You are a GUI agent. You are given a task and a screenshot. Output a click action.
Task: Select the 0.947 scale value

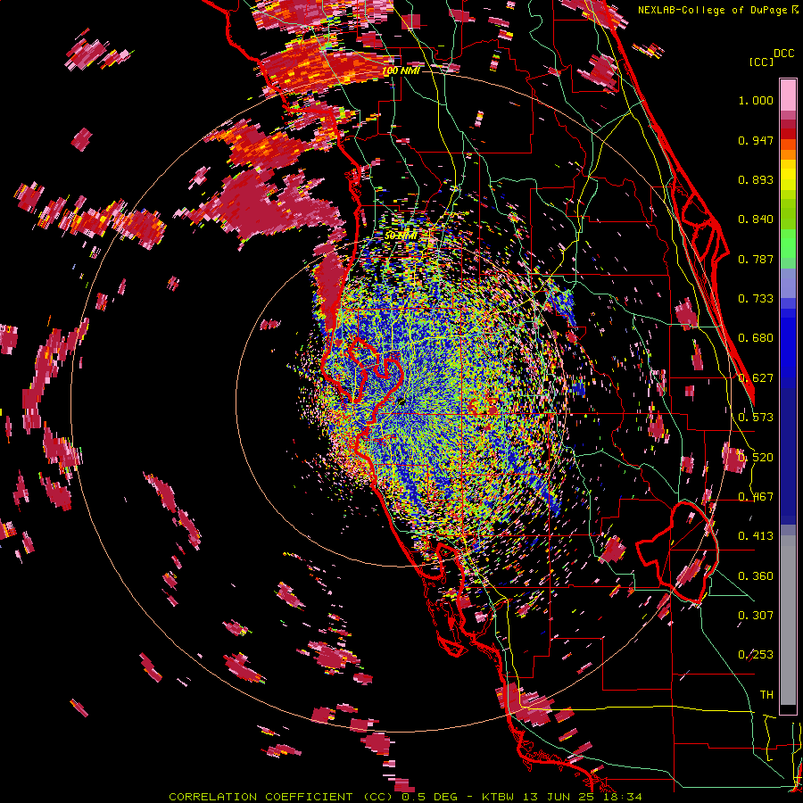click(x=756, y=140)
